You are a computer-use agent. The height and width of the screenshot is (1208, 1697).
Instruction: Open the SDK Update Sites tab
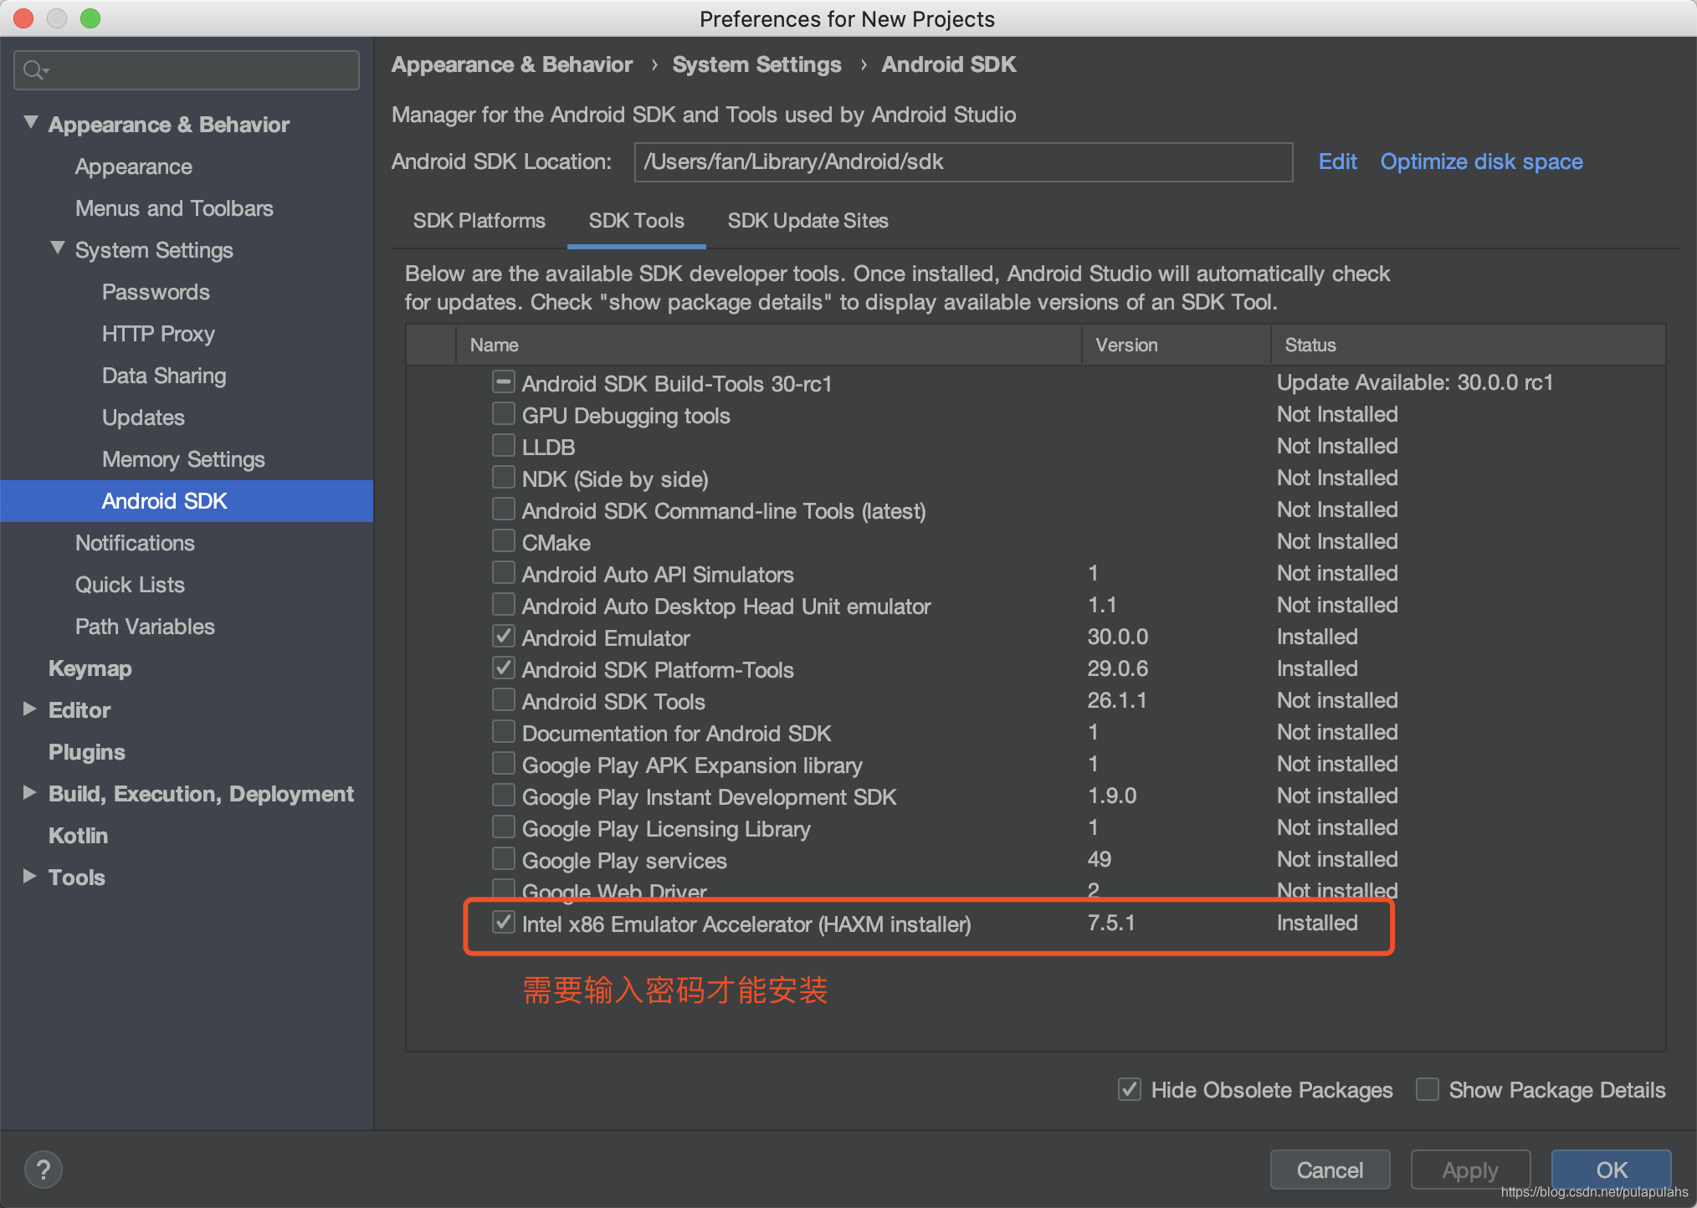click(x=807, y=221)
